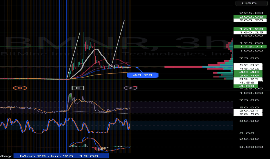Click the 80.00 stochastic axis label
The image size is (270, 159).
(x=249, y=121)
